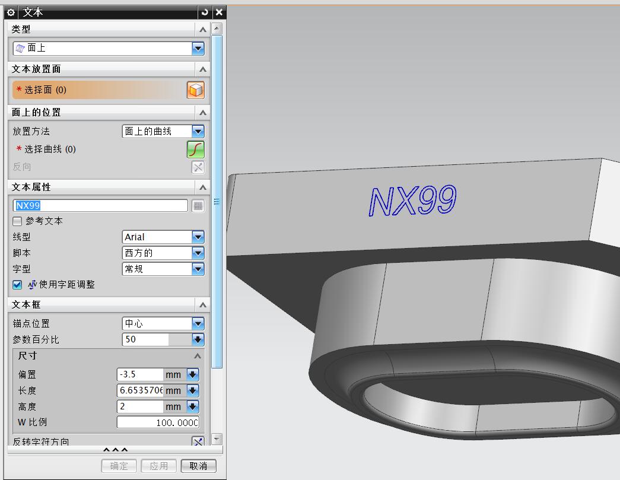Open the offset value options arrow

coord(192,375)
